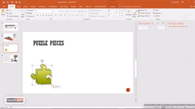Image resolution: width=195 pixels, height=109 pixels.
Task: Switch to the Slide Show tab
Action: coord(64,6)
